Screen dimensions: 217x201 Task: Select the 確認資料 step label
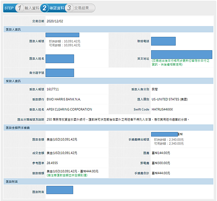[56, 8]
